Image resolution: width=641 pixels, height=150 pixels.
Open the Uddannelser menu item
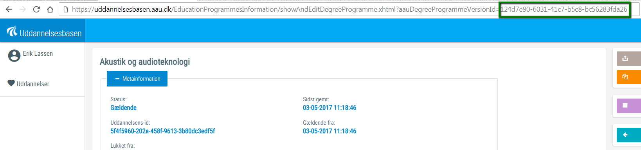tap(33, 84)
